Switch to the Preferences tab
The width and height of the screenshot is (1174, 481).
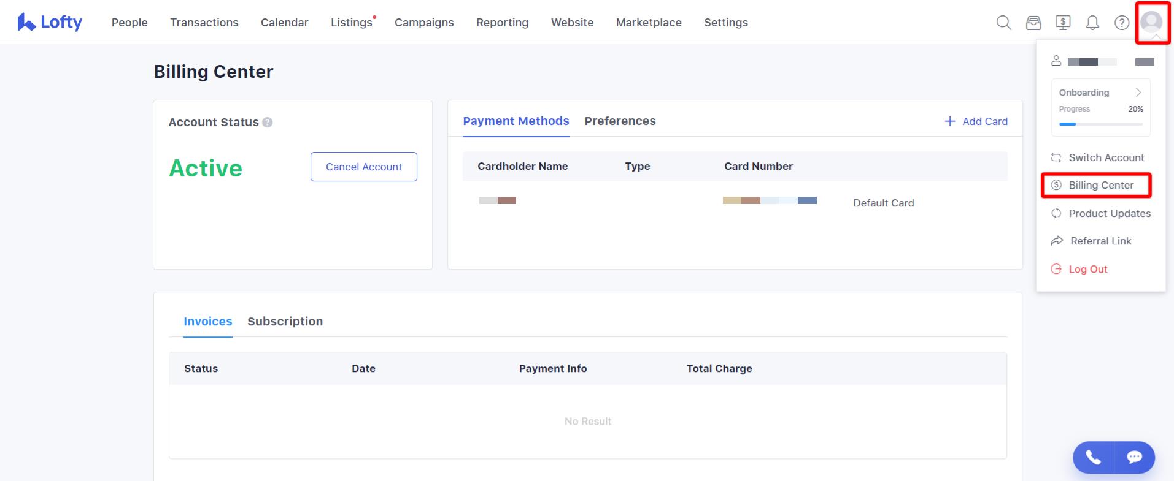(620, 121)
